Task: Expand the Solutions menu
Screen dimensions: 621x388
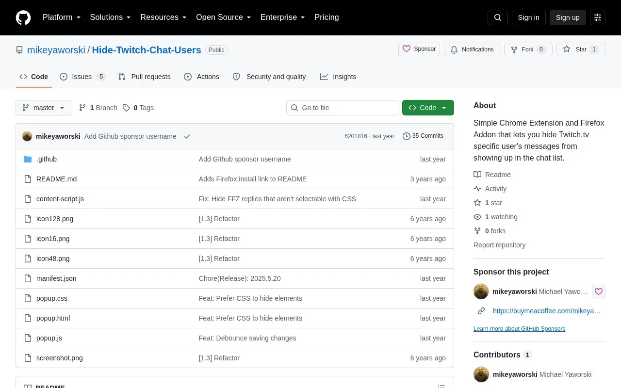Action: [x=111, y=17]
